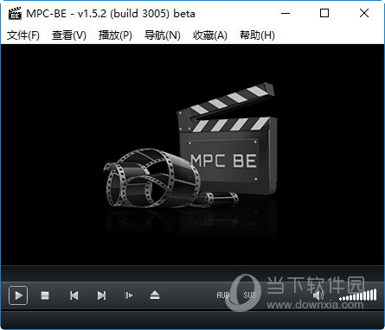Open the 文件(F) menu
385x330 pixels.
(x=23, y=35)
